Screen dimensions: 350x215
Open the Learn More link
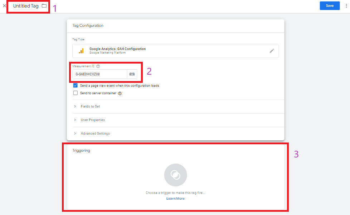coord(175,199)
